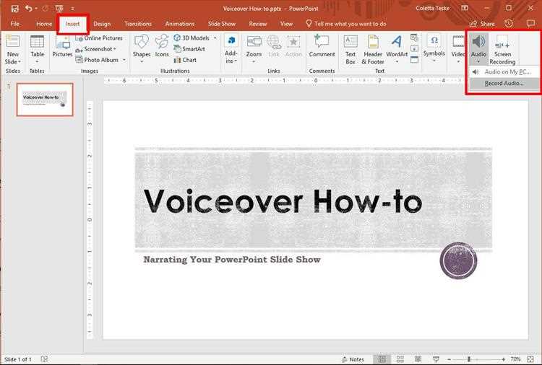Screen dimensions: 542x365
Task: Zoom in with the plus button
Action: coord(503,359)
